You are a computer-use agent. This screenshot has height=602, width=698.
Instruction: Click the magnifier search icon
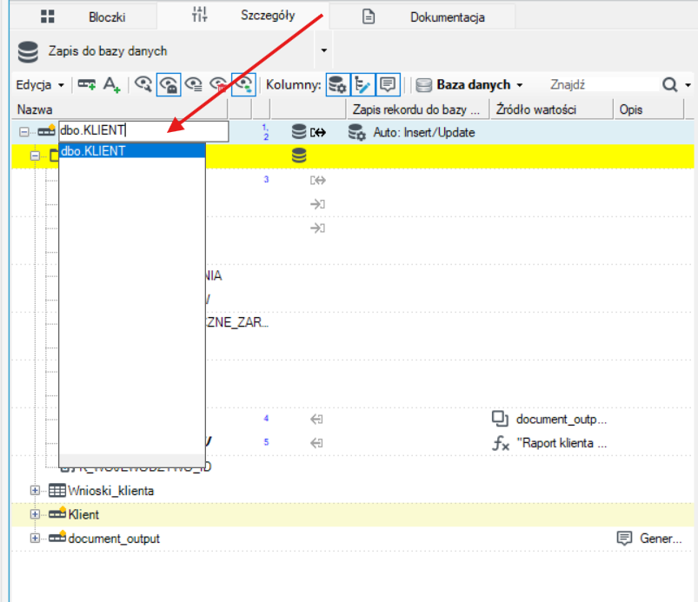669,84
